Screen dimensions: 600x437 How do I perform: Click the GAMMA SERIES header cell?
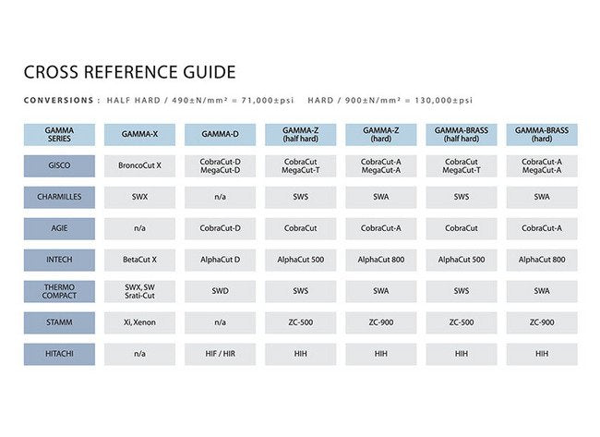tap(59, 135)
